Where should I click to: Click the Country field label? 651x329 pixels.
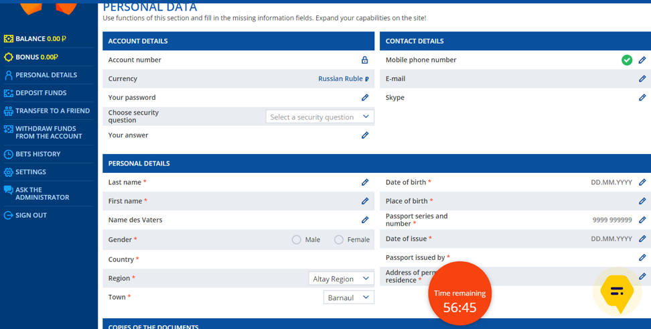[123, 259]
